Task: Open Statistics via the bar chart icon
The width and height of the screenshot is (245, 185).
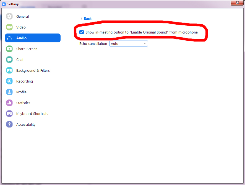Action: point(9,103)
